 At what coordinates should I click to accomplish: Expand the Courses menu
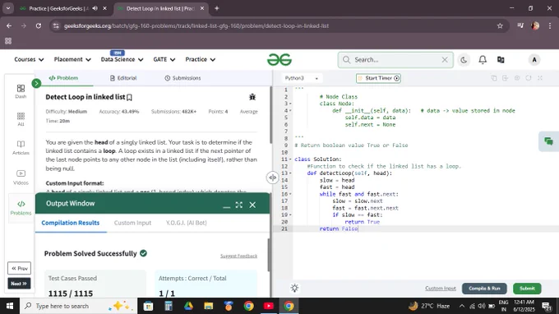pyautogui.click(x=29, y=59)
